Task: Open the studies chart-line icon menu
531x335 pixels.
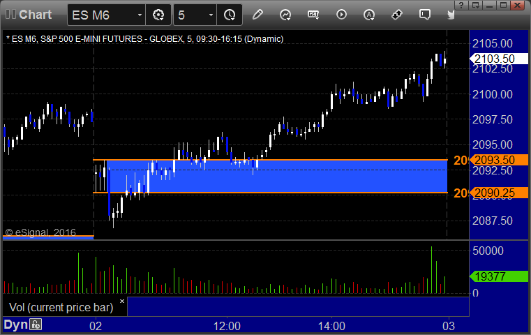Action: 285,15
